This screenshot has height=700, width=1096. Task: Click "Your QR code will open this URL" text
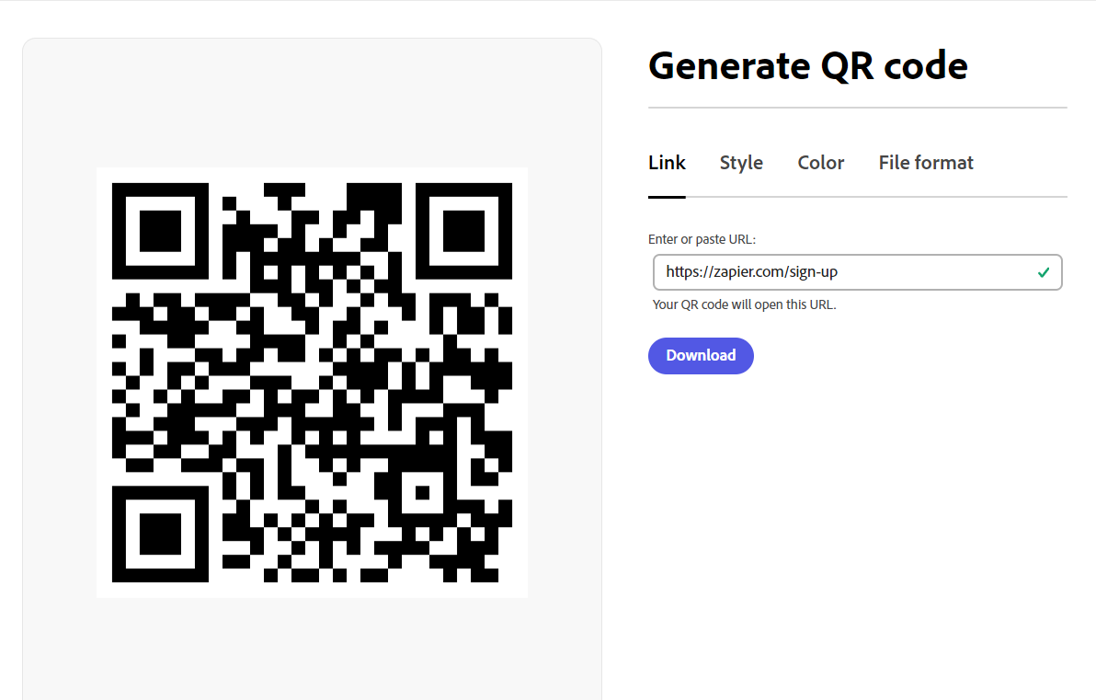coord(744,304)
